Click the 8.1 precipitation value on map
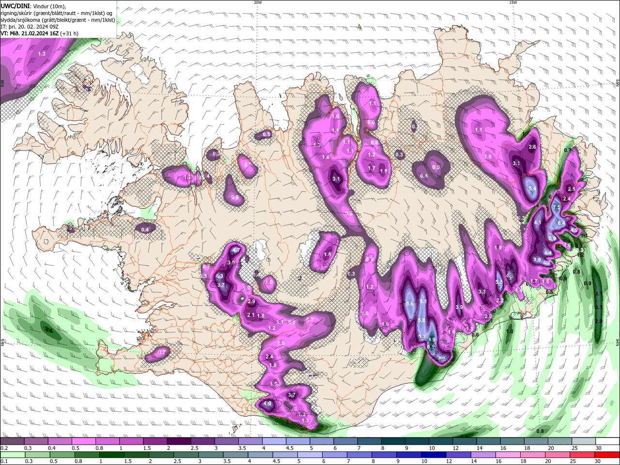620x465 pixels. [x=431, y=346]
